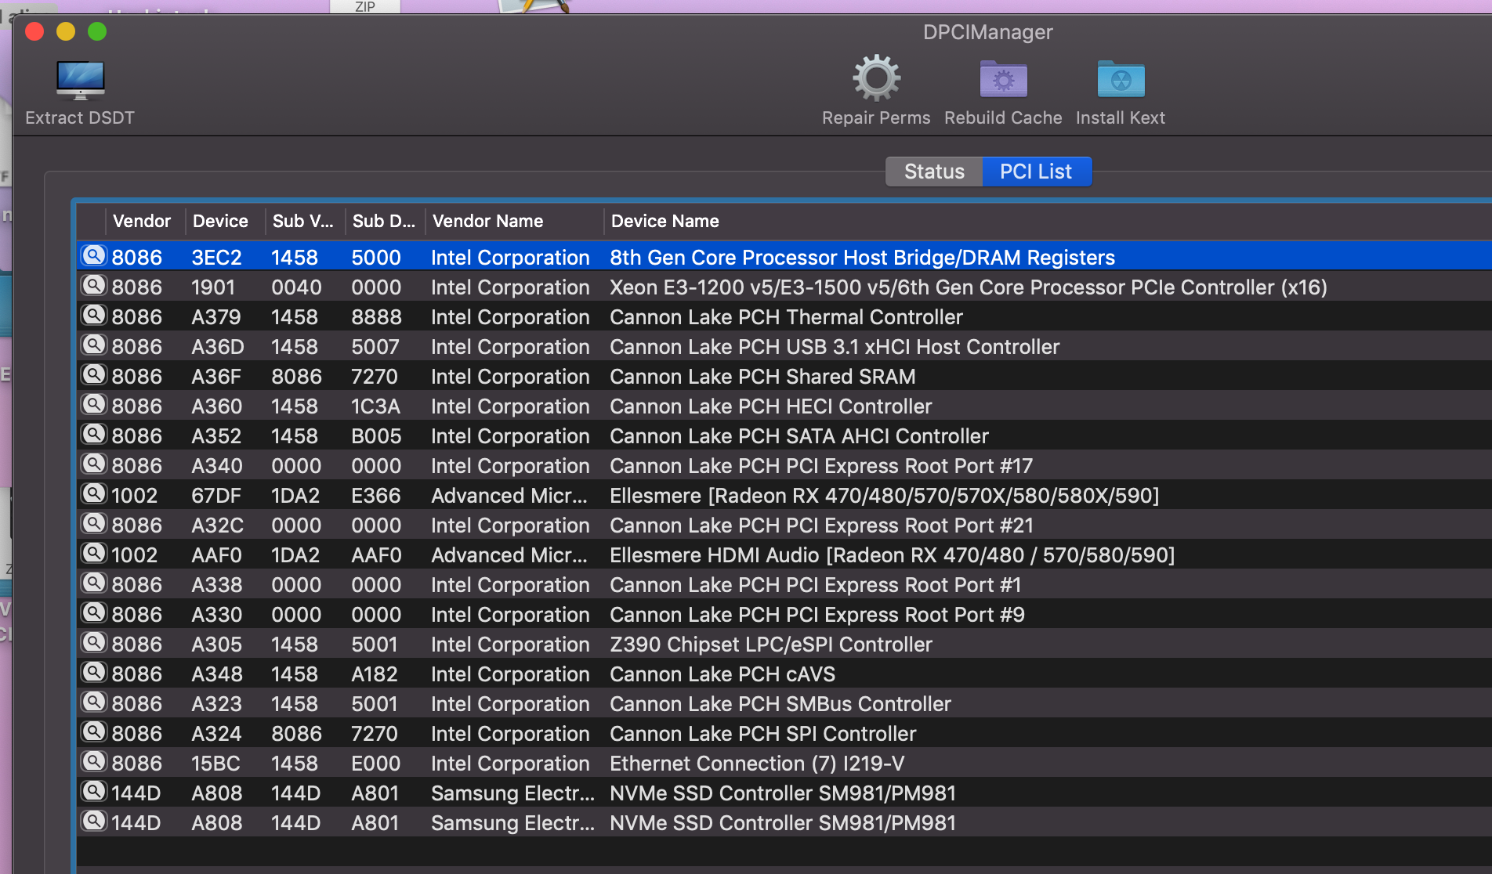
Task: Click the lookup icon for device 1901
Action: pos(94,286)
